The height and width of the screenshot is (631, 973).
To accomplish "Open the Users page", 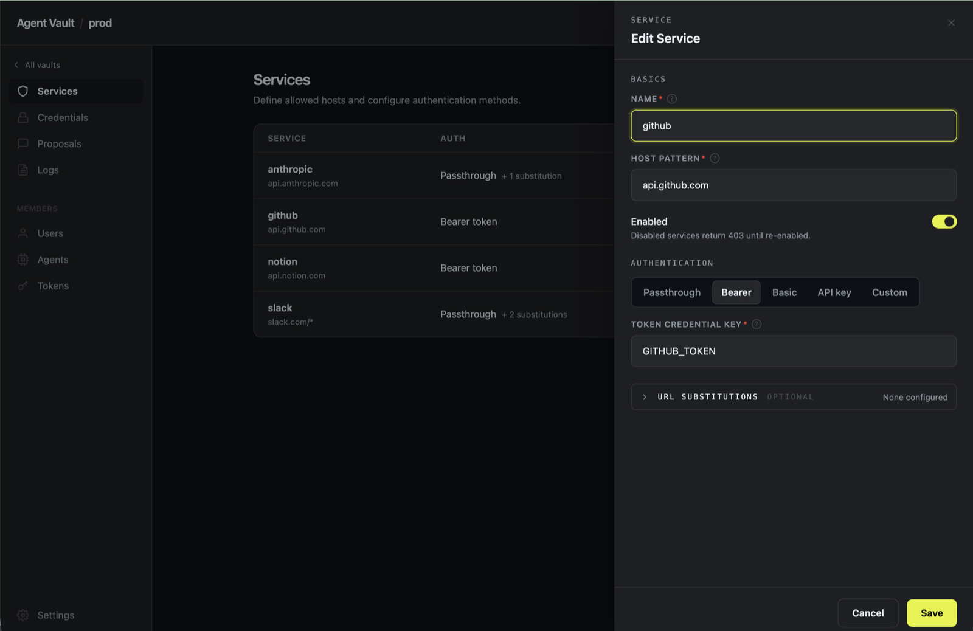I will (77, 233).
